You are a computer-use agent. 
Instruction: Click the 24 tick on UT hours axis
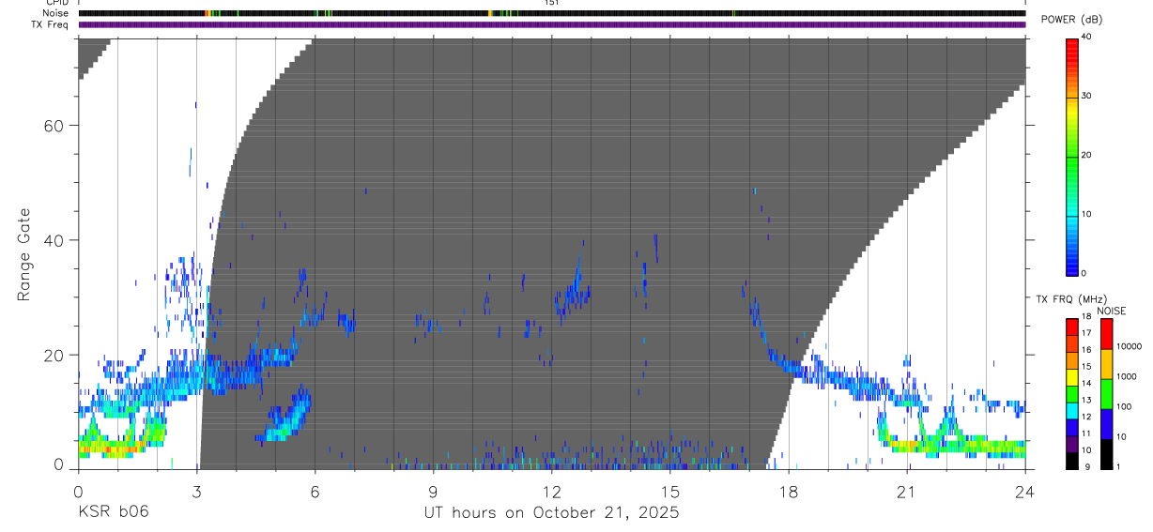1024,491
